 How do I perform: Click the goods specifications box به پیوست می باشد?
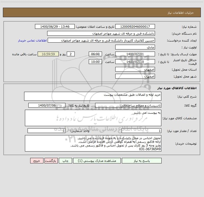pyautogui.click(x=93, y=118)
